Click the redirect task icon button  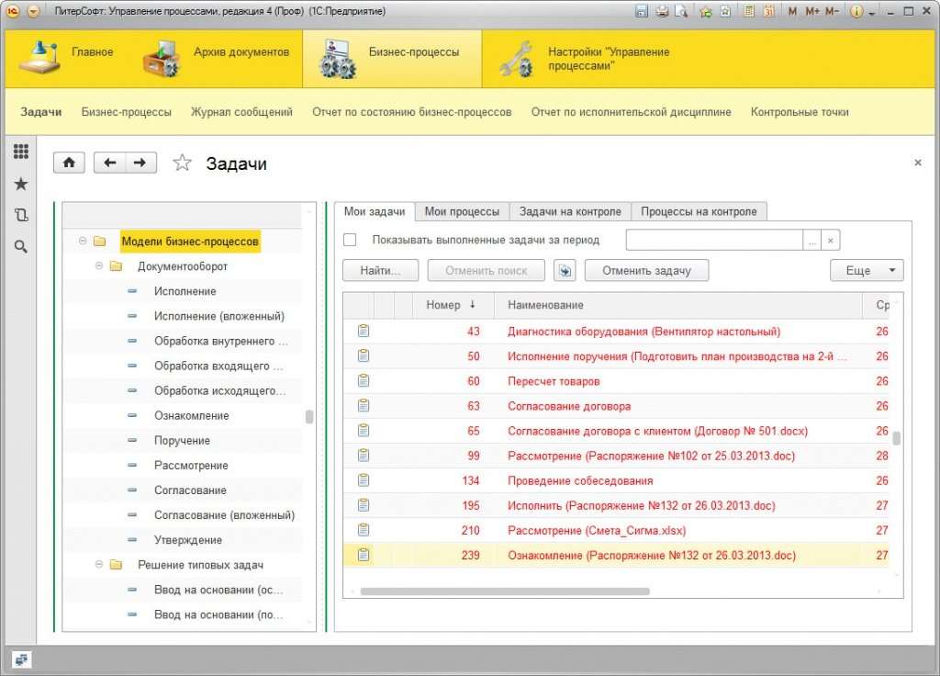pyautogui.click(x=565, y=271)
